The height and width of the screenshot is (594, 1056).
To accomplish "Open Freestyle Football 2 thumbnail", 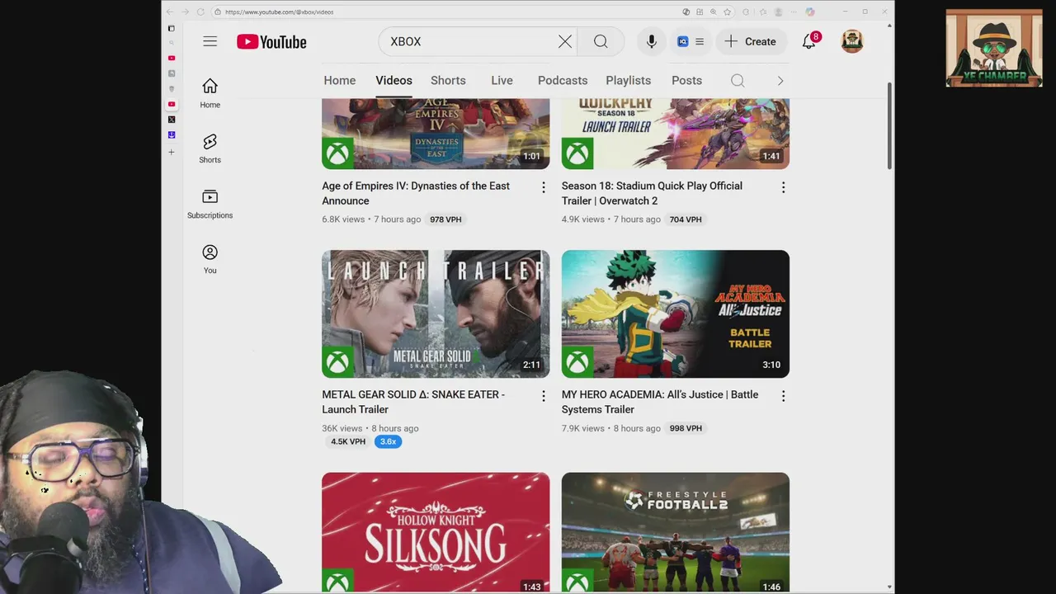I will (x=676, y=532).
